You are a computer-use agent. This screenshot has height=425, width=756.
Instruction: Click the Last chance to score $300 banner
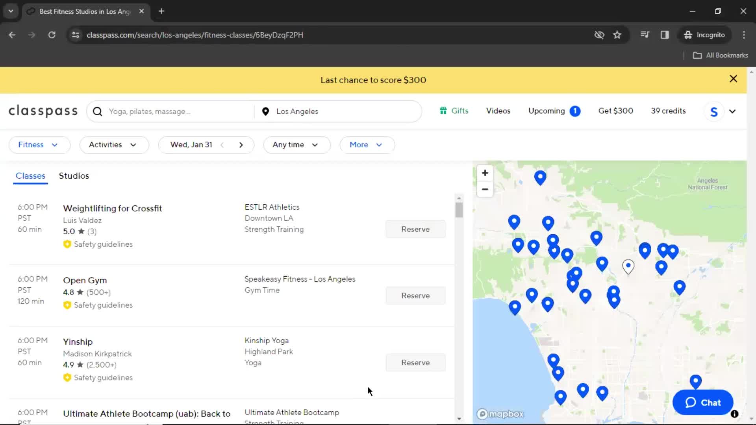tap(373, 80)
